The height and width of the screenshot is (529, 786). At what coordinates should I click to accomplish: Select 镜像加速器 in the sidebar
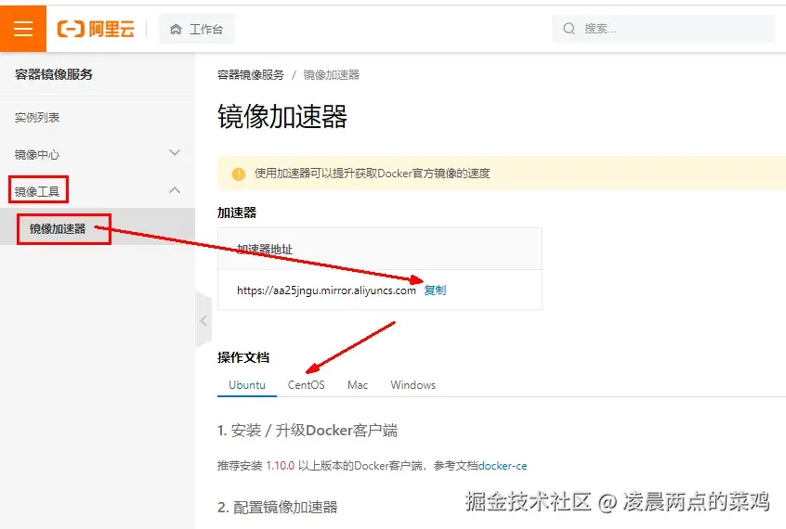(x=58, y=229)
